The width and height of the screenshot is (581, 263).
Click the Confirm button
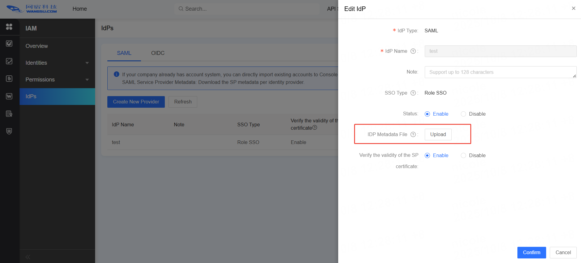(x=532, y=253)
